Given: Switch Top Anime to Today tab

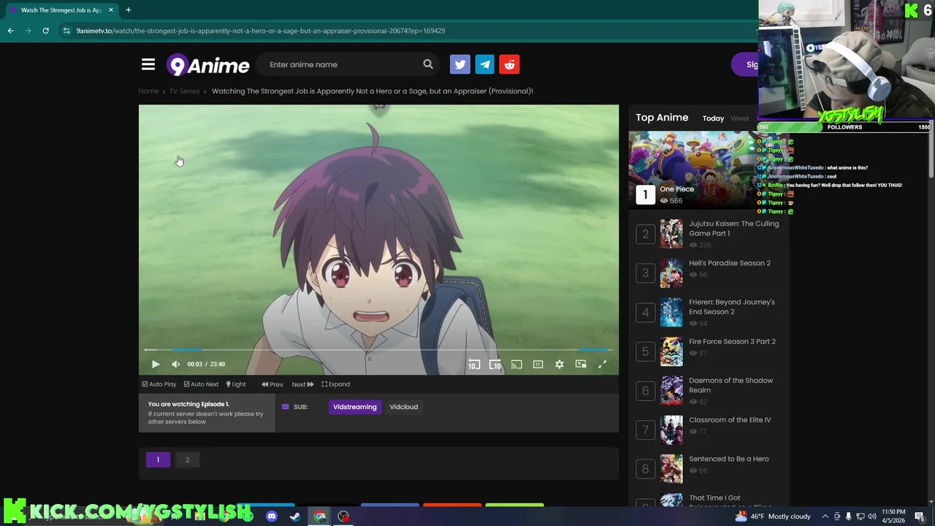Looking at the screenshot, I should (x=713, y=118).
